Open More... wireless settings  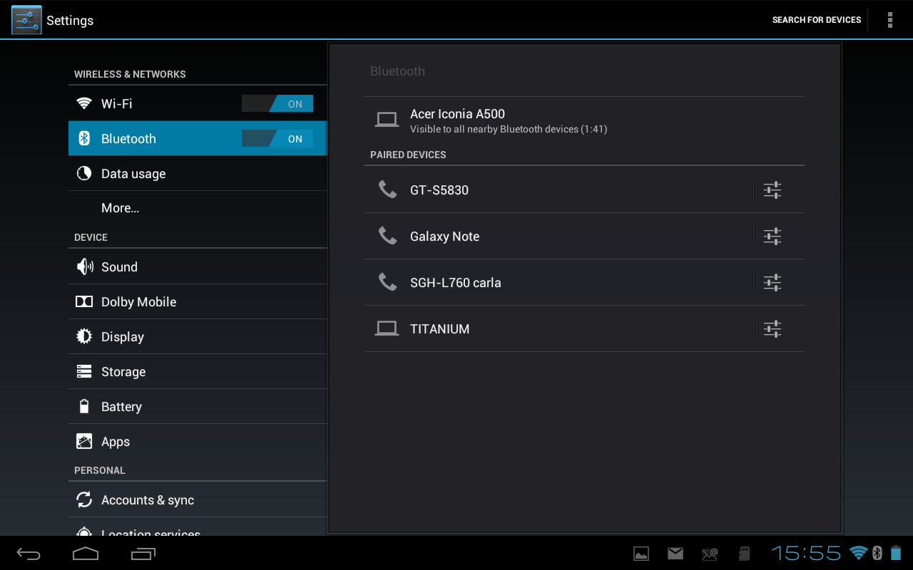pos(198,208)
